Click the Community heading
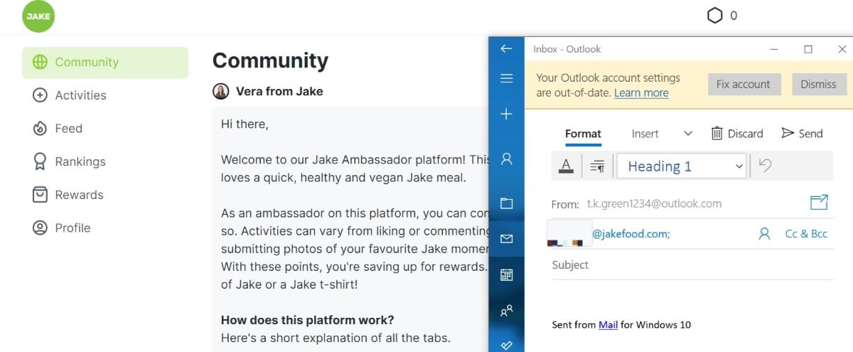The width and height of the screenshot is (853, 352). click(270, 60)
